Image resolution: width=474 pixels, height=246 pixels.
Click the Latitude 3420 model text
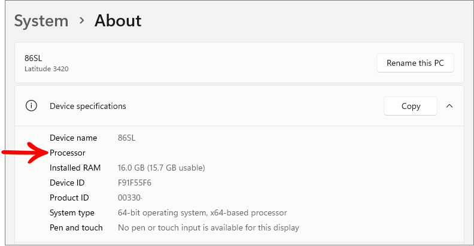(47, 69)
